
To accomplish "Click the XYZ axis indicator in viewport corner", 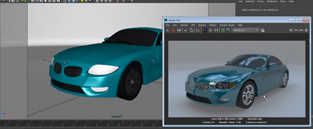I will pyautogui.click(x=5, y=112).
